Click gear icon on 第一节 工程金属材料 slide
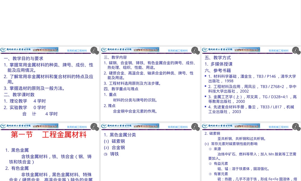The height and width of the screenshot is (181, 301). tap(95, 127)
